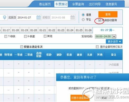Click the 硬卧 column header
The image size is (129, 102).
pyautogui.click(x=59, y=55)
